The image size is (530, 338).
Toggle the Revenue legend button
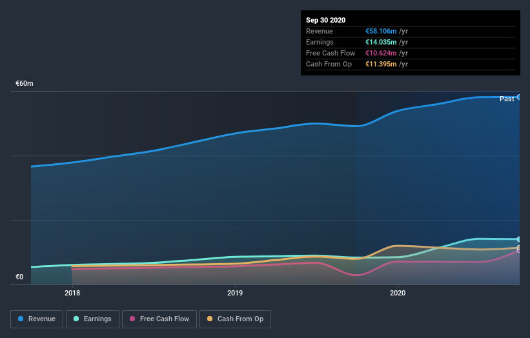[x=37, y=319]
